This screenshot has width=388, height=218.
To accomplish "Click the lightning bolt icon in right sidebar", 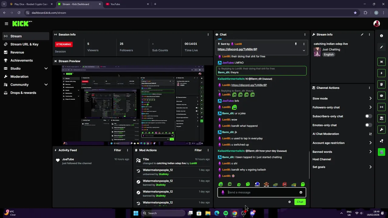I will [381, 73].
